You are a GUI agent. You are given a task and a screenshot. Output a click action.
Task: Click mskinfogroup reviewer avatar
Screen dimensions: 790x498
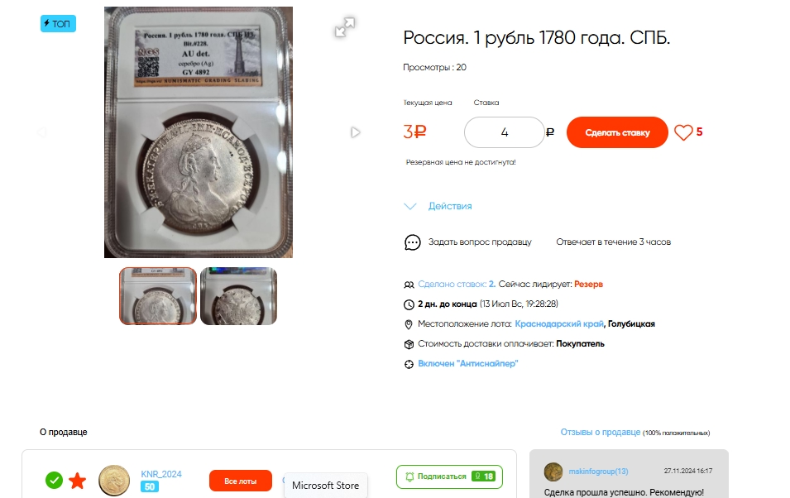coord(553,472)
